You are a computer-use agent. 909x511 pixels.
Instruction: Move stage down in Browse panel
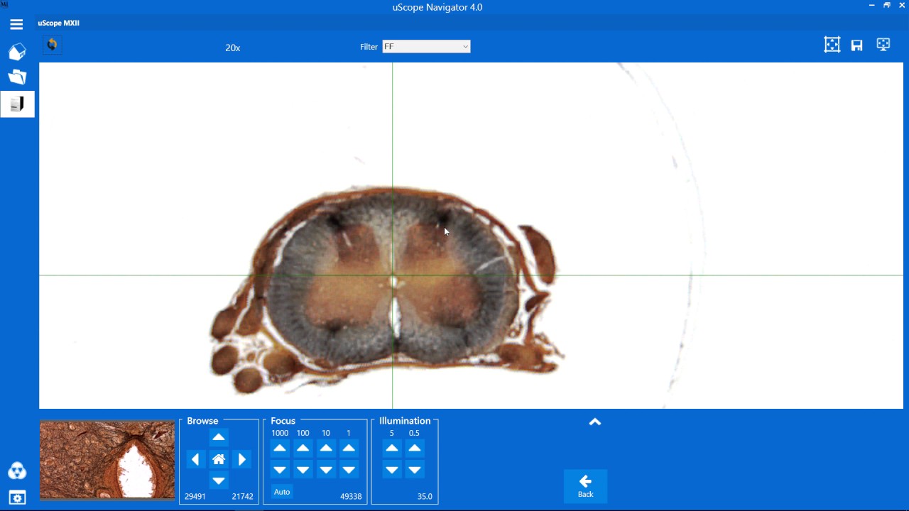219,480
